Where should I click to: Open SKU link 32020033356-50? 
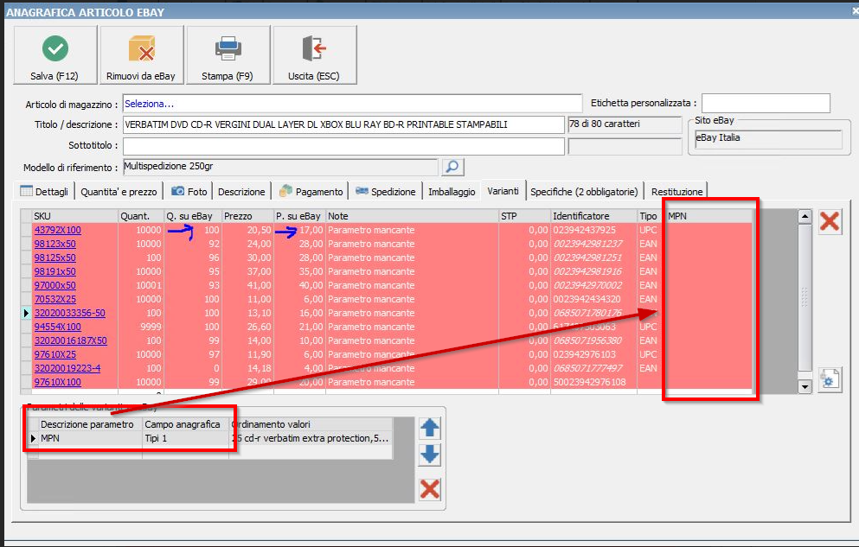(x=69, y=313)
